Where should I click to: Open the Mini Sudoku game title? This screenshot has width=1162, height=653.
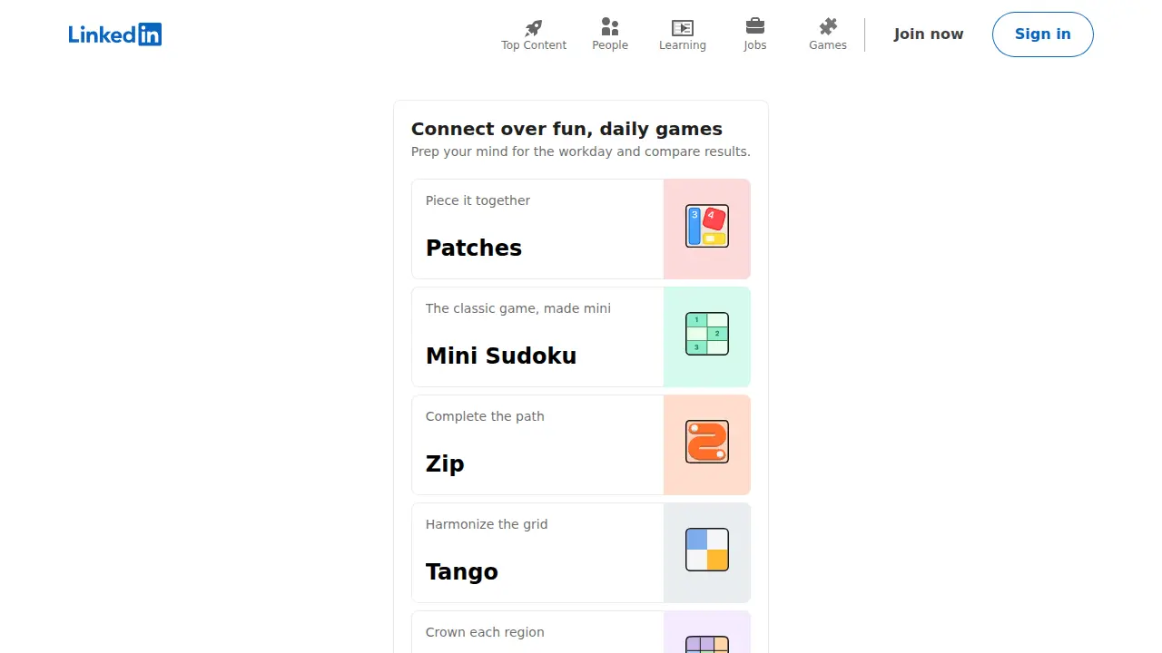(x=501, y=356)
